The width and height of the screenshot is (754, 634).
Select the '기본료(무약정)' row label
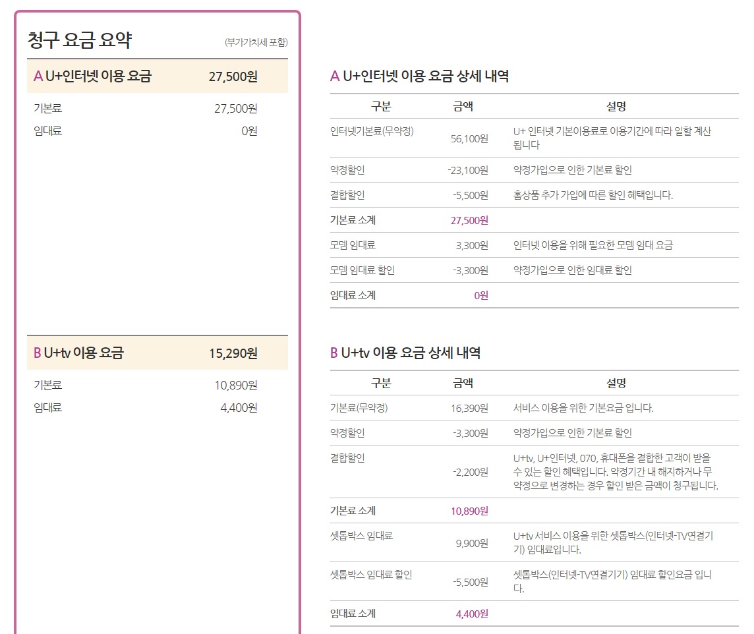click(x=359, y=407)
